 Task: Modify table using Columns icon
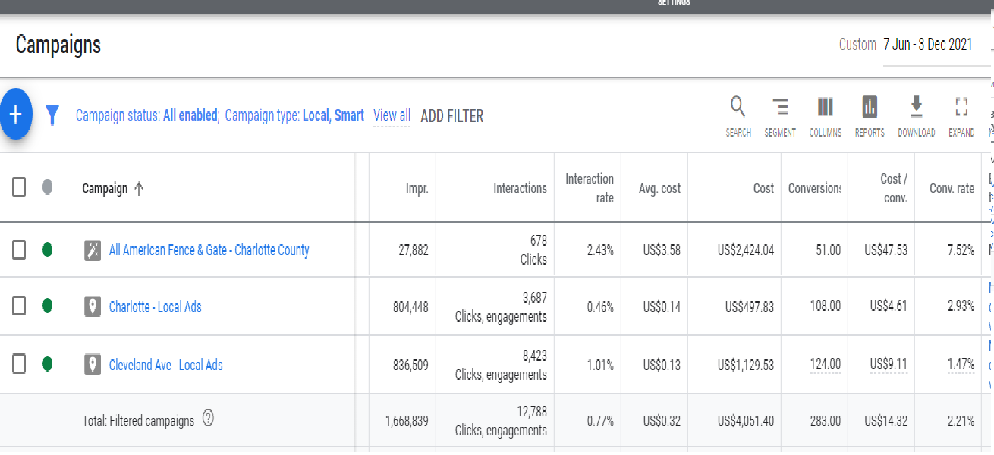[825, 108]
